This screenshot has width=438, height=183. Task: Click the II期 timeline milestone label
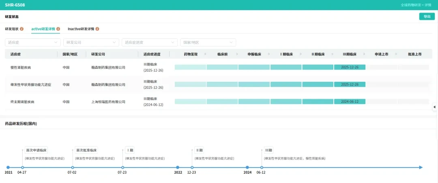click(x=199, y=150)
